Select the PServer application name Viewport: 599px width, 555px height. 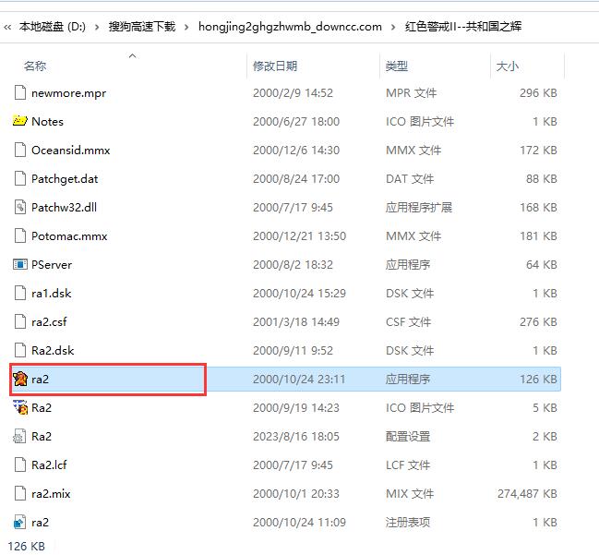click(x=52, y=265)
